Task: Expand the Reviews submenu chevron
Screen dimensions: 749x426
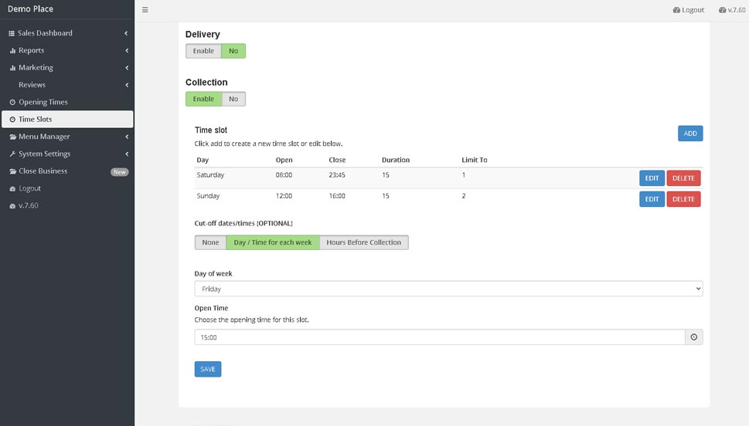Action: (127, 85)
